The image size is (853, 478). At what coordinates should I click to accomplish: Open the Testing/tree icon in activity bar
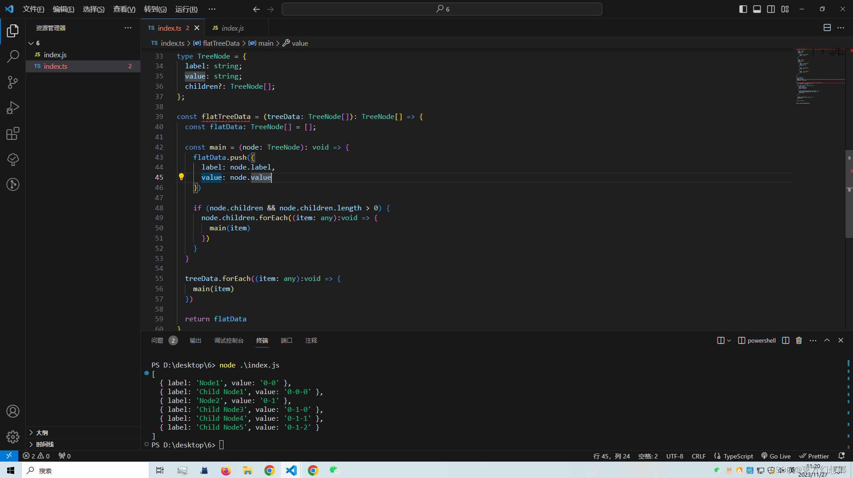(13, 159)
